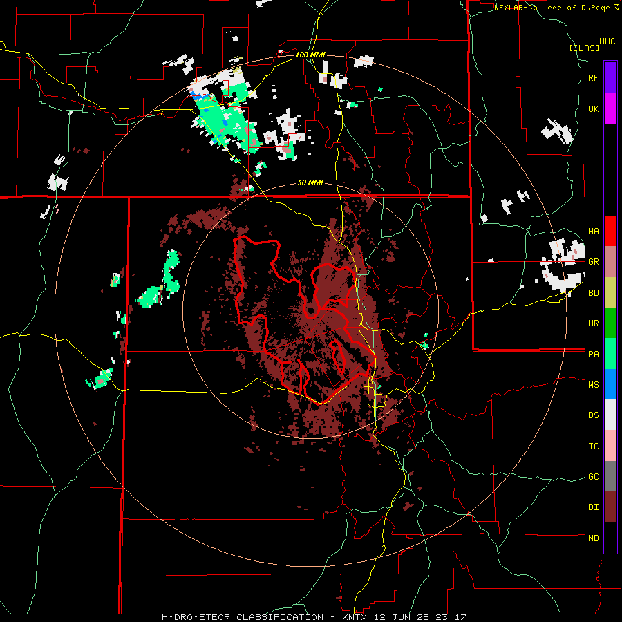The width and height of the screenshot is (622, 622).
Task: Click the black radar site dot at center
Action: coord(312,310)
